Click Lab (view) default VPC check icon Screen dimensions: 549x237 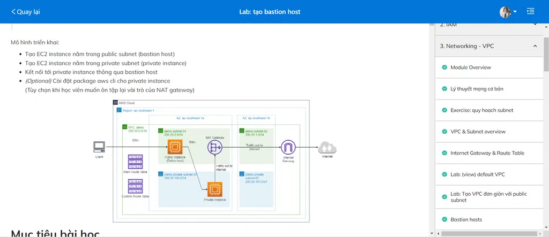444,174
